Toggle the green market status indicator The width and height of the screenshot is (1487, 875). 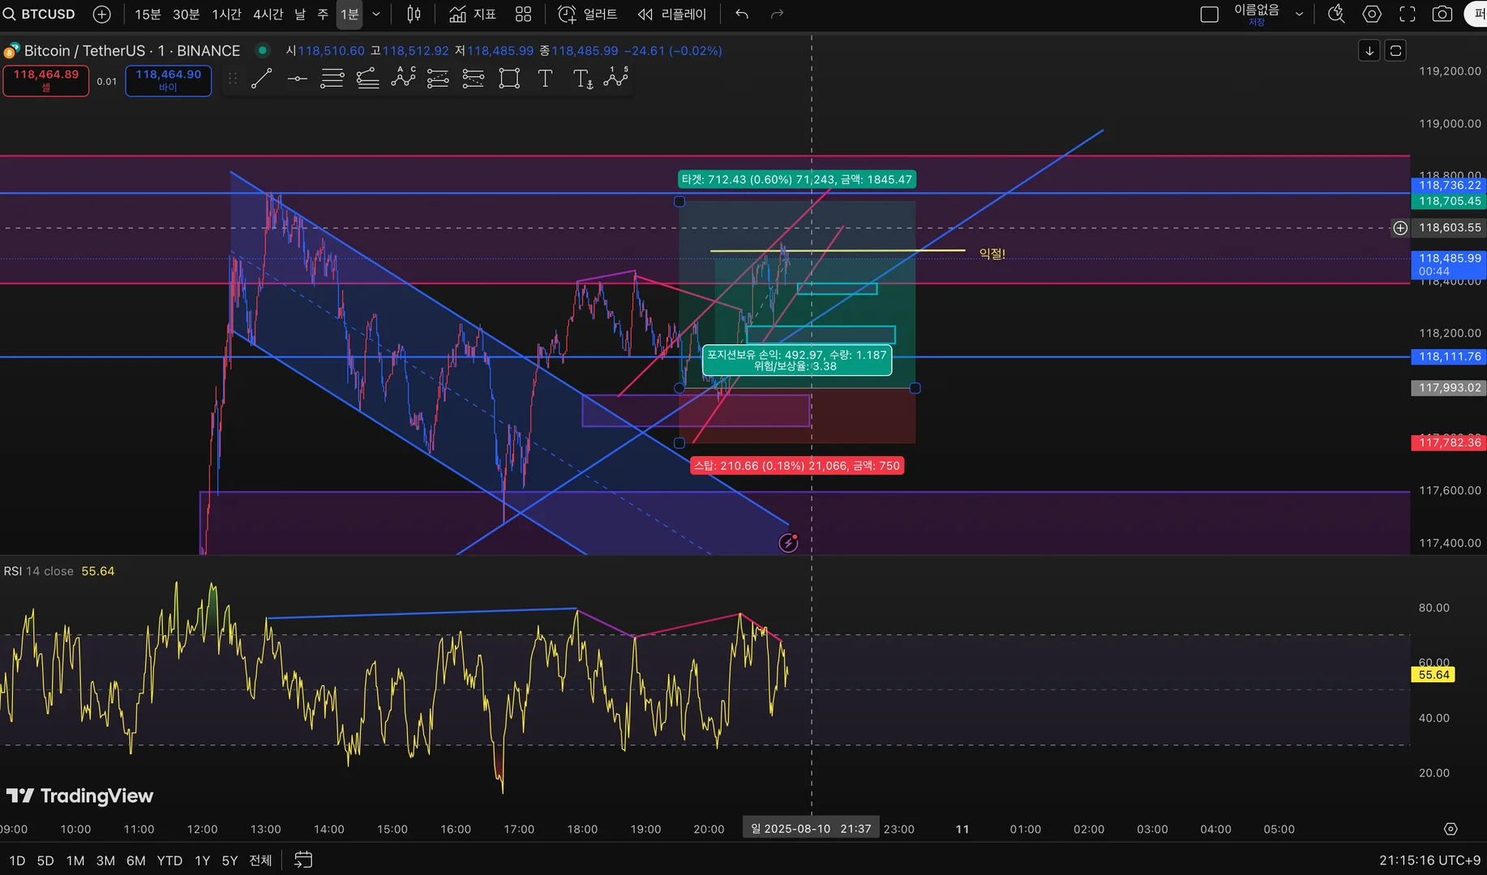tap(262, 50)
